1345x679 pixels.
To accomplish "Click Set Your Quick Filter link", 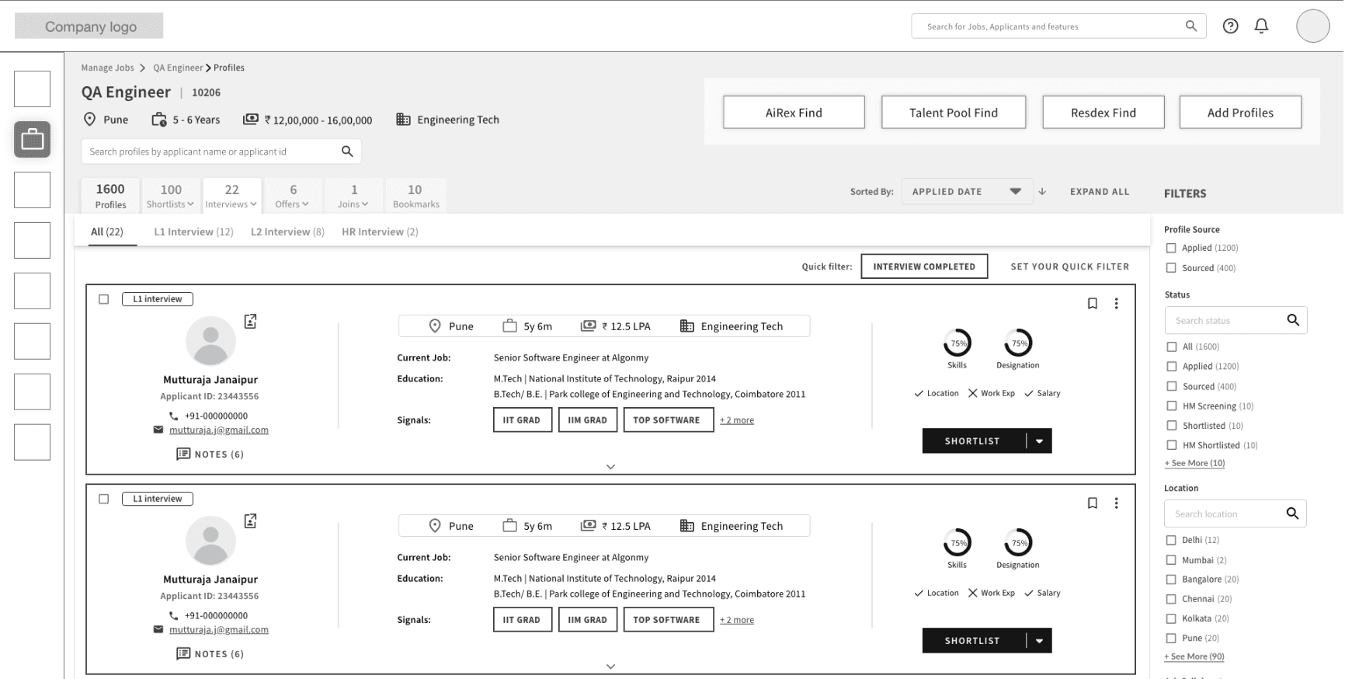I will (x=1070, y=266).
